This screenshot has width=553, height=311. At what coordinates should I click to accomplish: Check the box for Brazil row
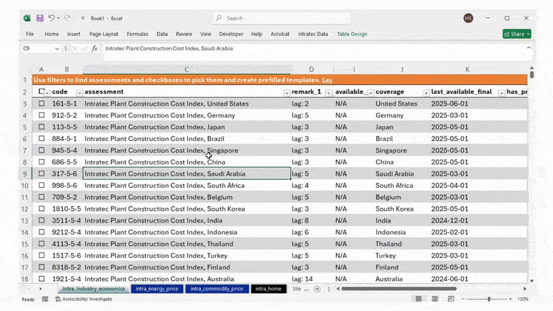41,138
